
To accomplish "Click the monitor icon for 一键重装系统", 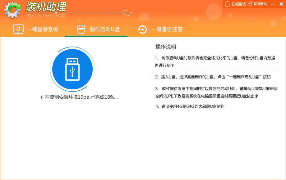I will click(x=18, y=29).
